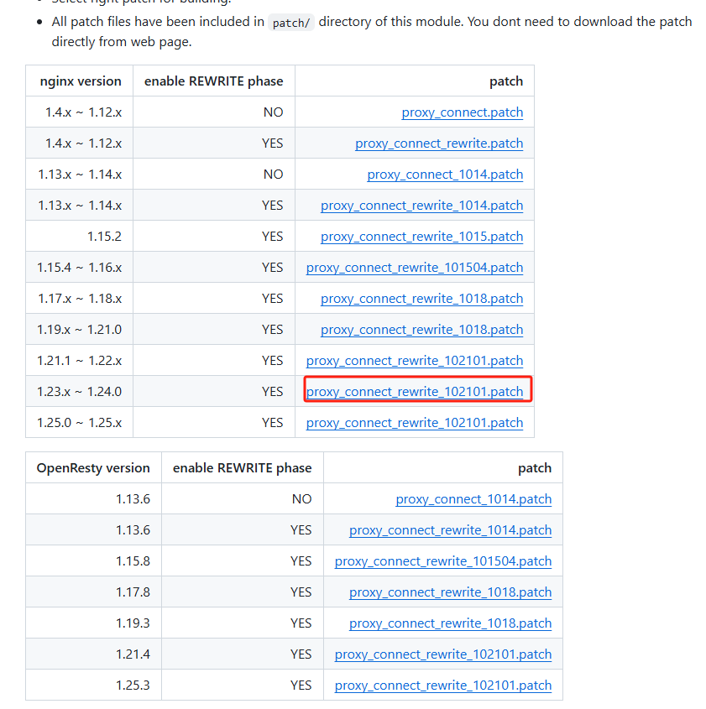
Task: Click the '1.17.x ~ 1.18.x' version cell
Action: [80, 299]
